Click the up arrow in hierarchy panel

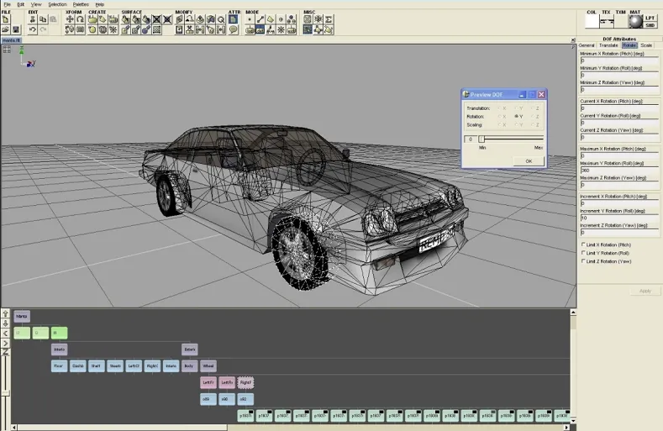6,314
